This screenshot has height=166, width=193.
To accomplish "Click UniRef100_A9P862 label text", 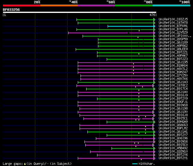I will click(173, 46).
